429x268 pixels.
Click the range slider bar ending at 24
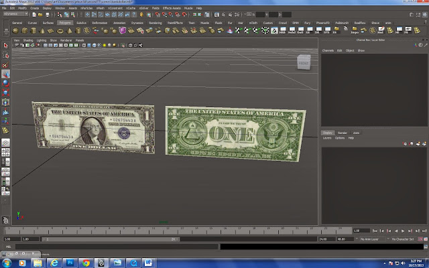(110, 239)
